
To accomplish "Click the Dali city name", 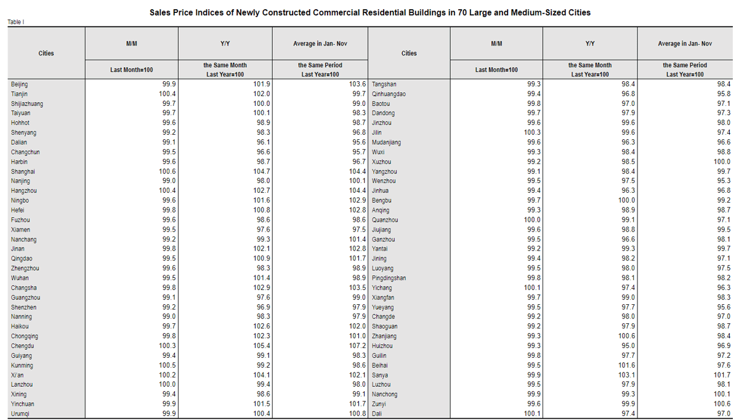I will tap(377, 414).
